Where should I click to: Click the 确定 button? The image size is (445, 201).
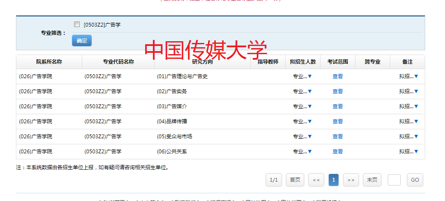click(82, 40)
